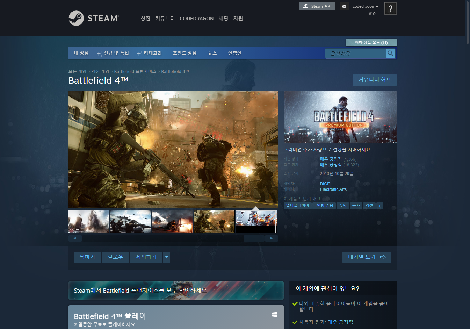Screen dimensions: 470x329
Task: Open the 지원 support menu
Action: (238, 18)
